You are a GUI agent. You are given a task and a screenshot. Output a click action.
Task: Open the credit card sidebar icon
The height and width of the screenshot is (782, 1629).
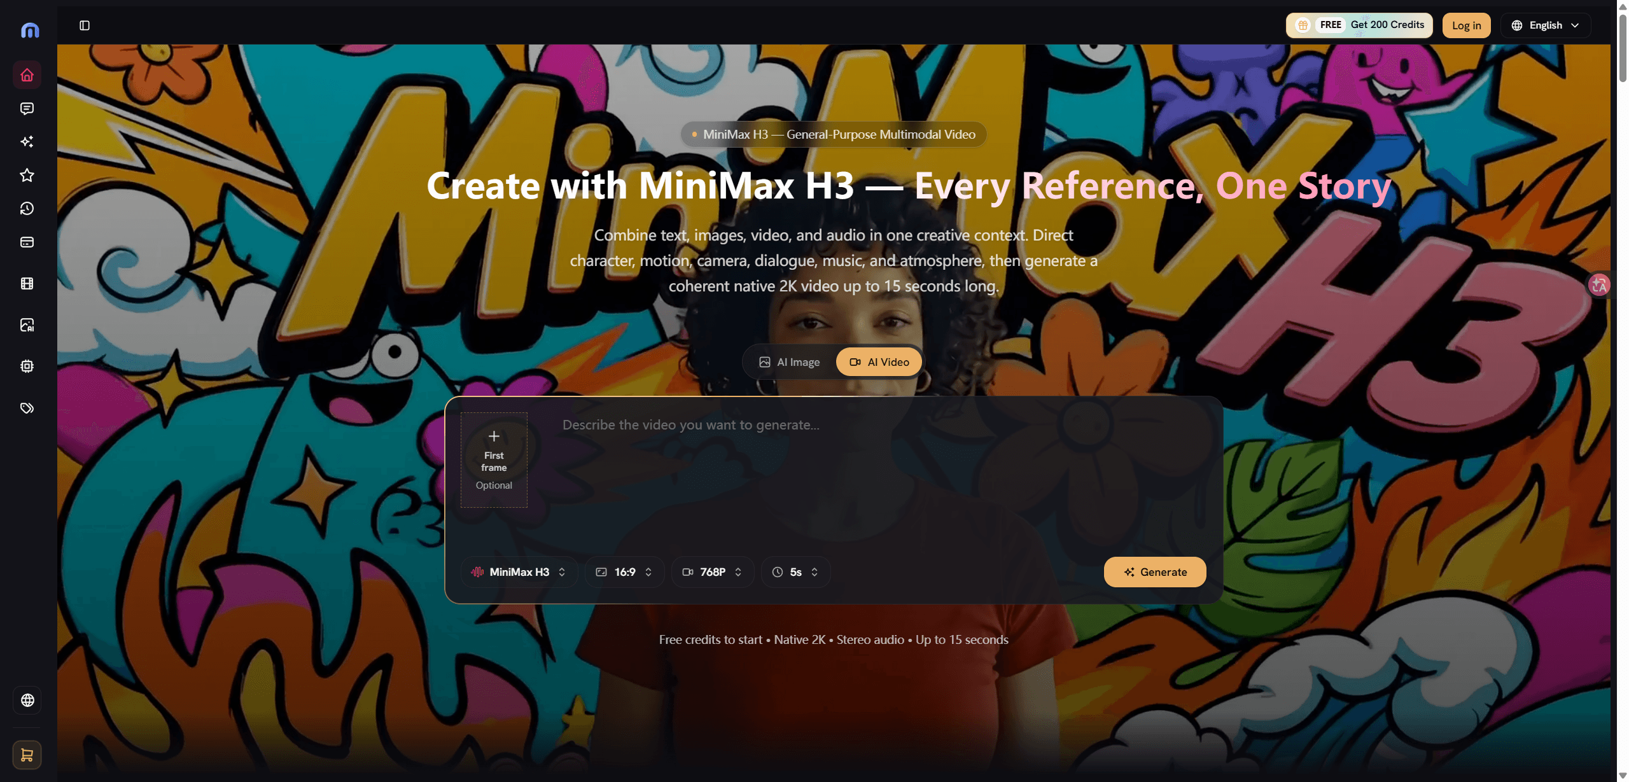pyautogui.click(x=27, y=242)
